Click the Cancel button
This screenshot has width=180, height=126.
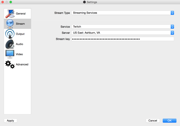(x=153, y=121)
